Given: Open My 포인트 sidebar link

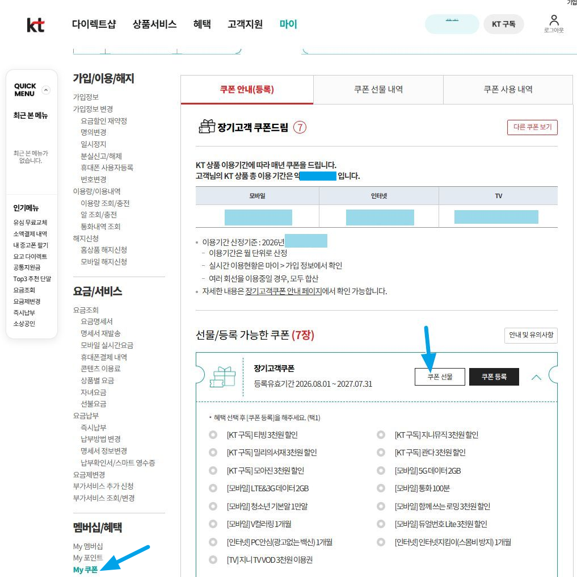Looking at the screenshot, I should 88,558.
